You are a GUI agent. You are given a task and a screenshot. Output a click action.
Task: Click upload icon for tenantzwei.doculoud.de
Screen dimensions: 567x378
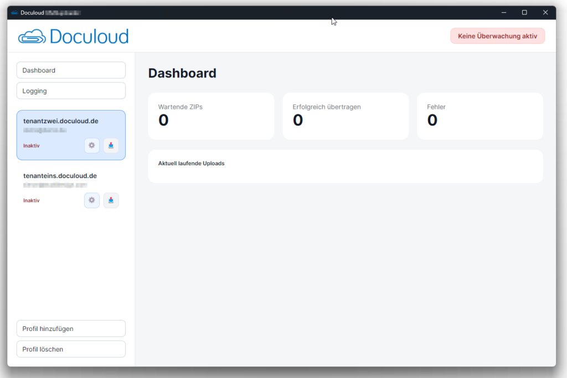coord(111,145)
